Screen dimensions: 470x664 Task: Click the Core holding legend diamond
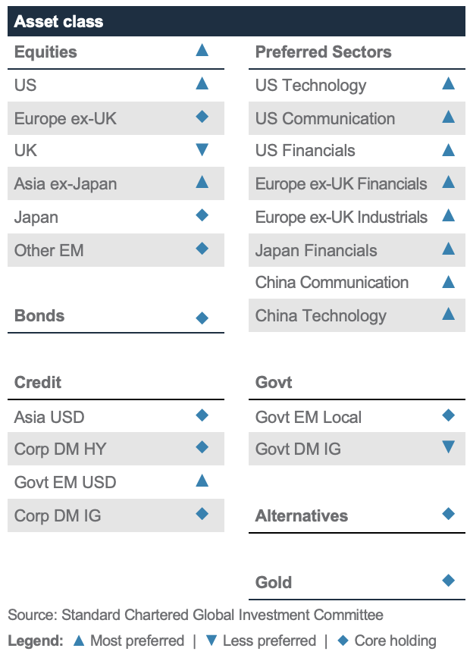click(x=343, y=641)
